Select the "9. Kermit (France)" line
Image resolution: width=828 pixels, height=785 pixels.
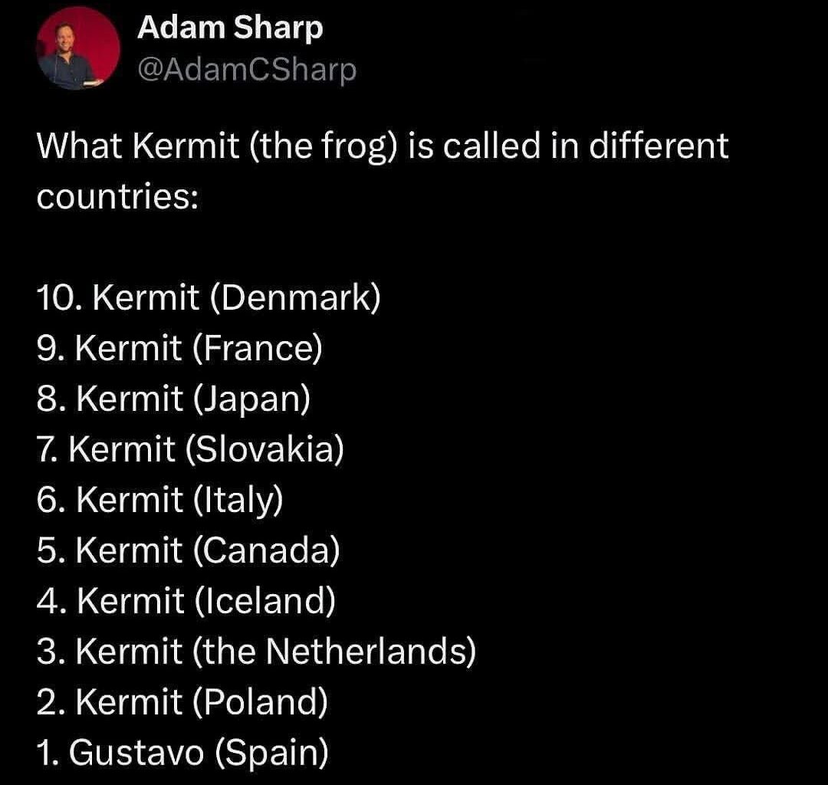[179, 348]
